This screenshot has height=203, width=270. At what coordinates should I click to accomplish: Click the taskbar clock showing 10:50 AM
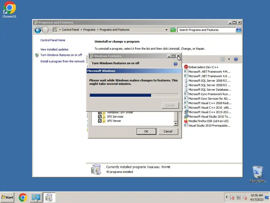(x=257, y=197)
